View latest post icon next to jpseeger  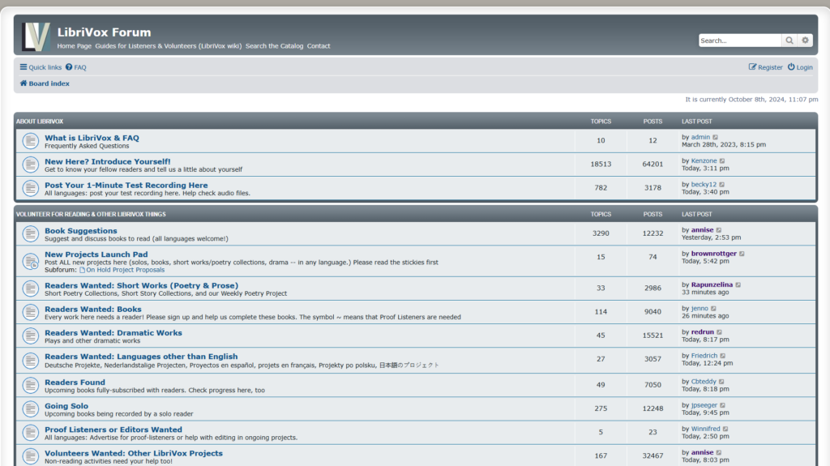(722, 405)
